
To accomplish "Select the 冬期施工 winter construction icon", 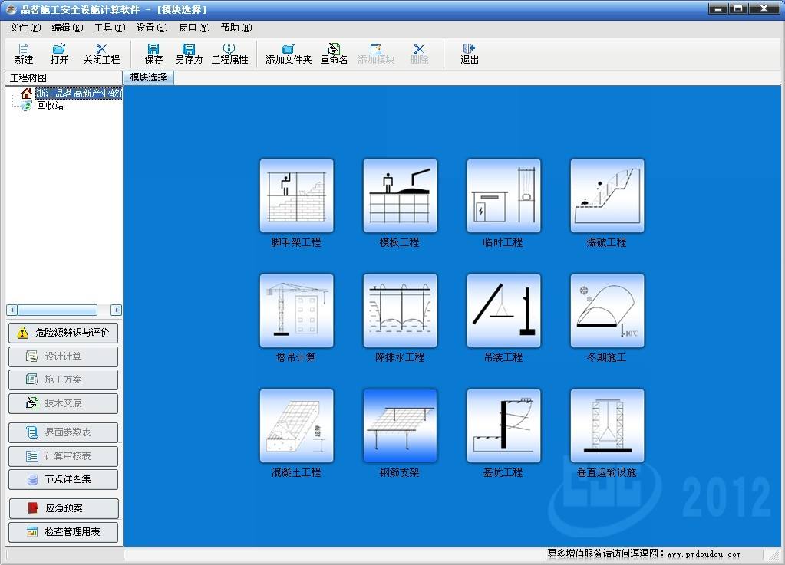I will pyautogui.click(x=607, y=311).
